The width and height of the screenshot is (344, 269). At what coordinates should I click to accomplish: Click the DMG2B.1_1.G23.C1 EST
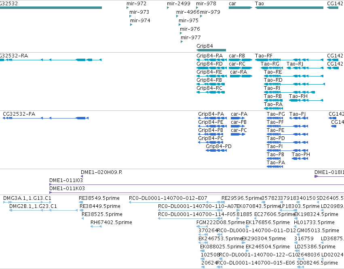tap(43, 210)
